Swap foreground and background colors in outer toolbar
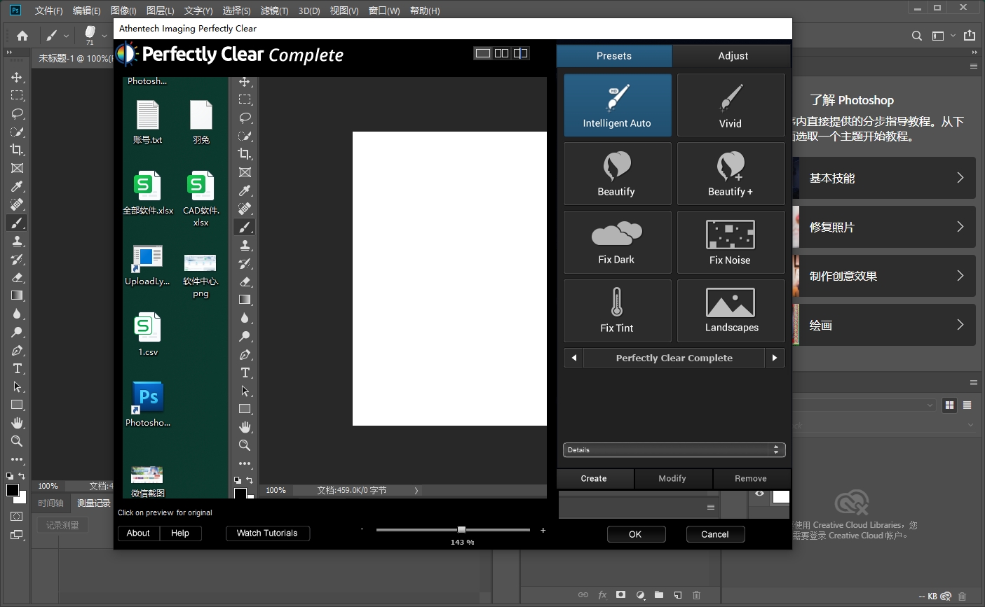 (x=22, y=476)
